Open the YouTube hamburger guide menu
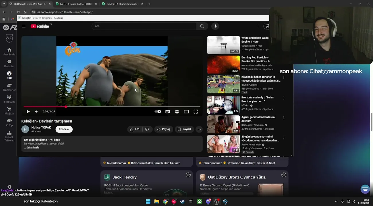 tap(23, 26)
